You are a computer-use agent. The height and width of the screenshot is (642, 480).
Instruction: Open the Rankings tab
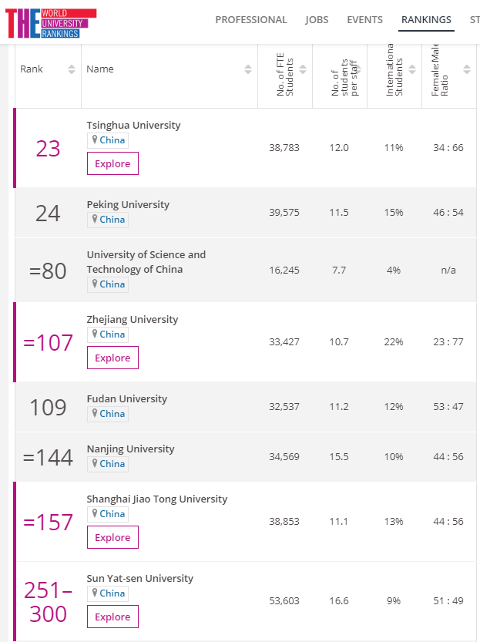pyautogui.click(x=426, y=20)
